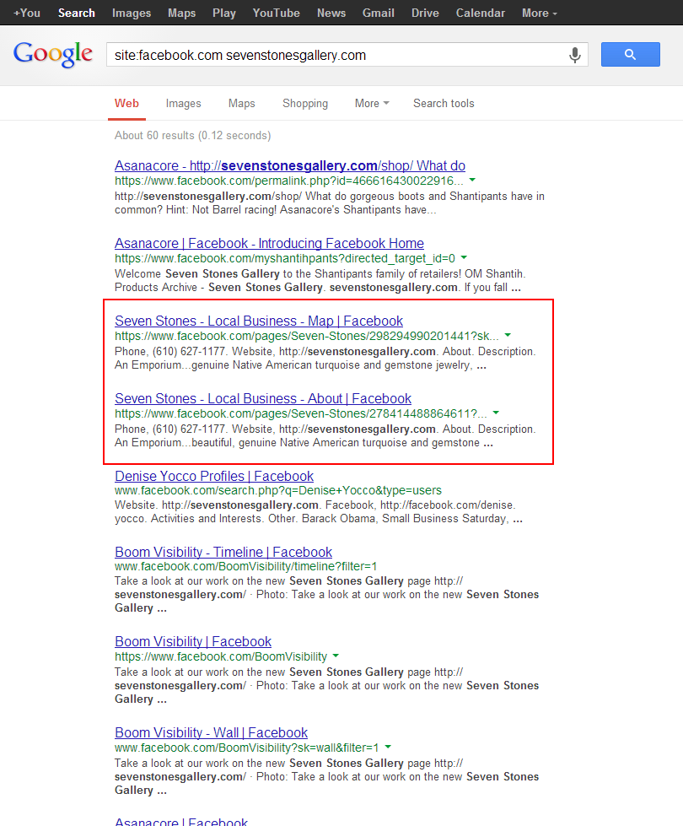
Task: Open the Asanacore sevenstonesgallery.com/shop result
Action: pyautogui.click(x=289, y=165)
